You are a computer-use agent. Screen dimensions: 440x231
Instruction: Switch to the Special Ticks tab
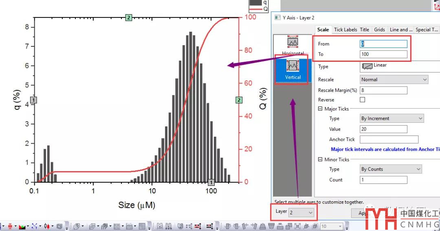coord(427,29)
